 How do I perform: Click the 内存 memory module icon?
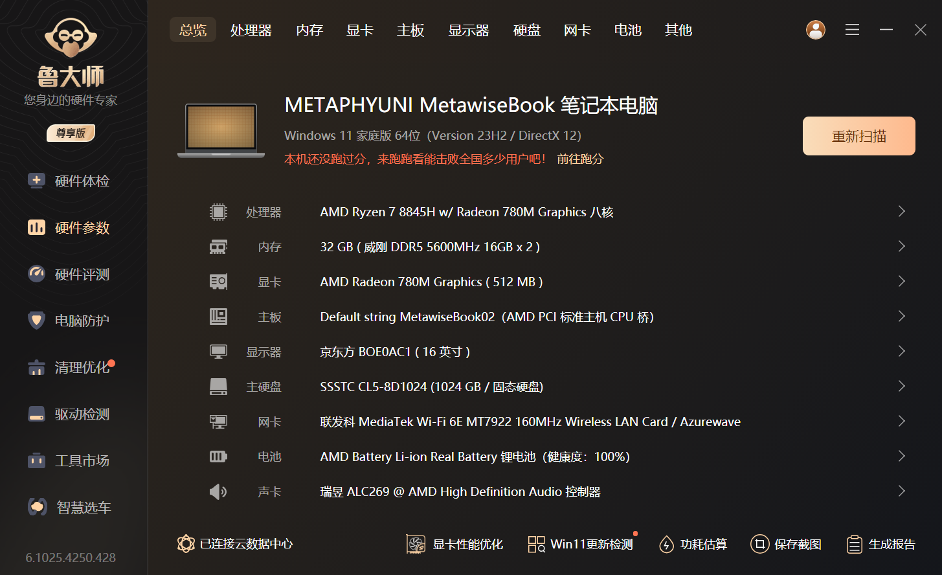(x=218, y=247)
